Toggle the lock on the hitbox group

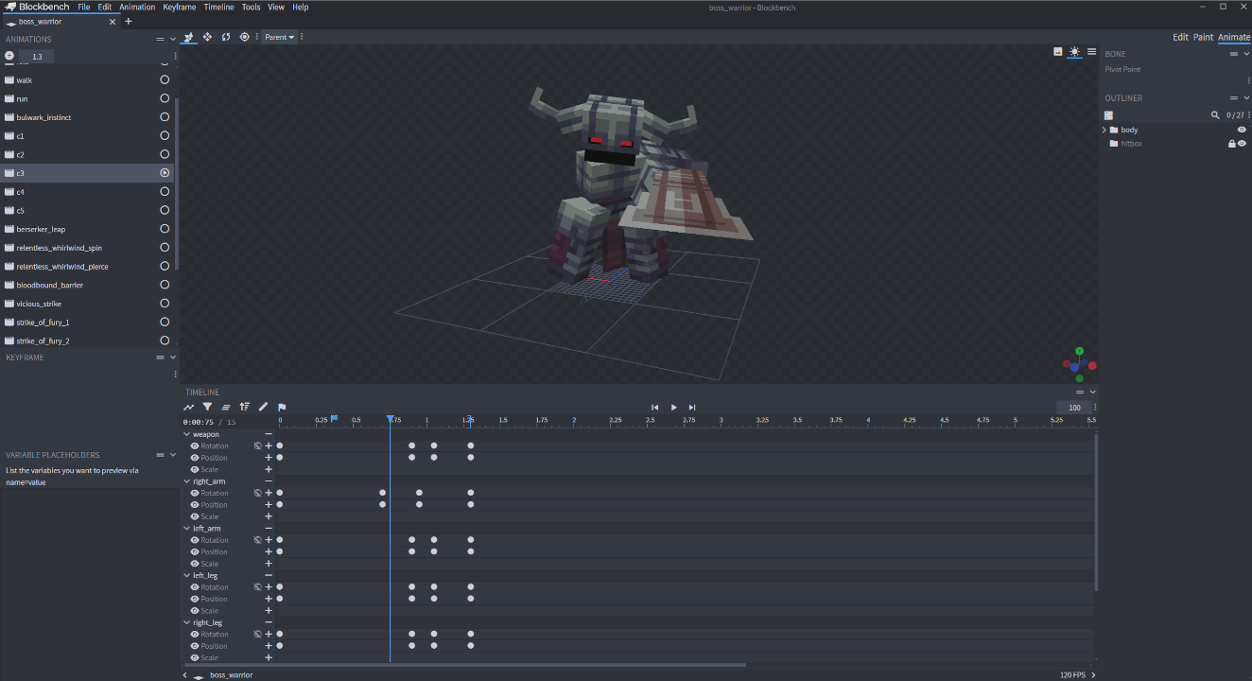point(1231,144)
